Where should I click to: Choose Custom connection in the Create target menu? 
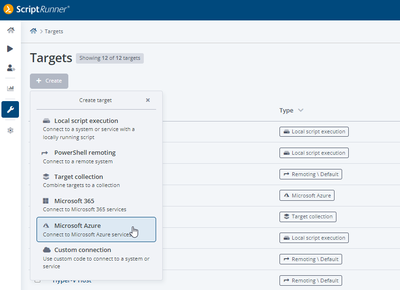pos(96,258)
